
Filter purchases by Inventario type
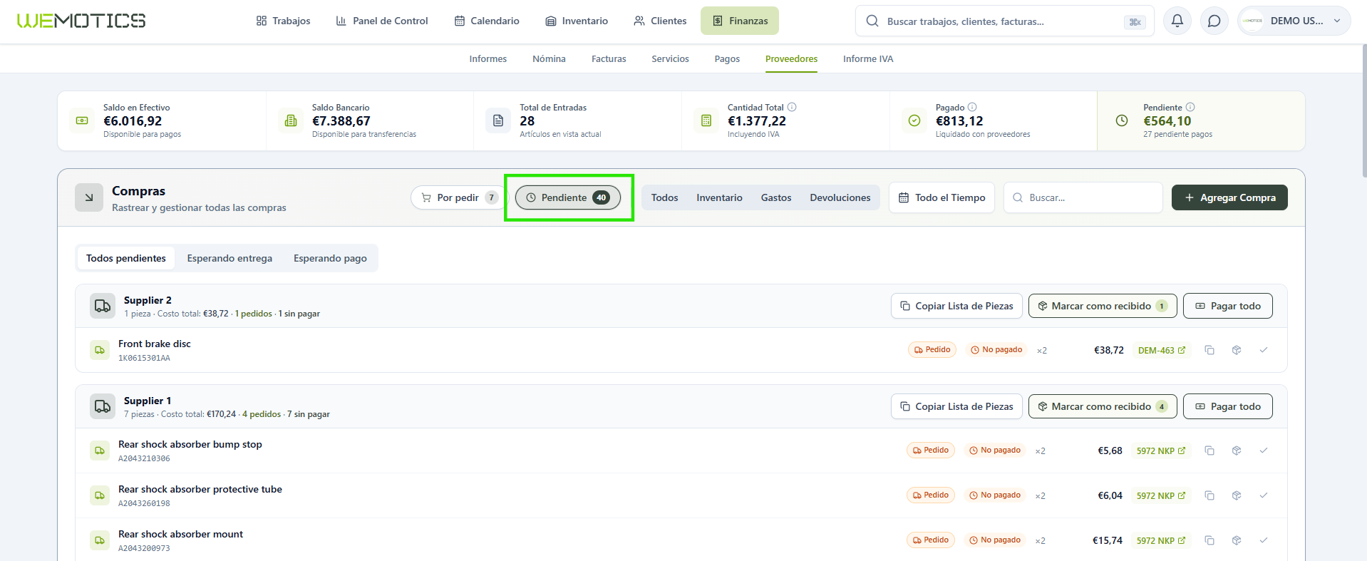point(719,197)
